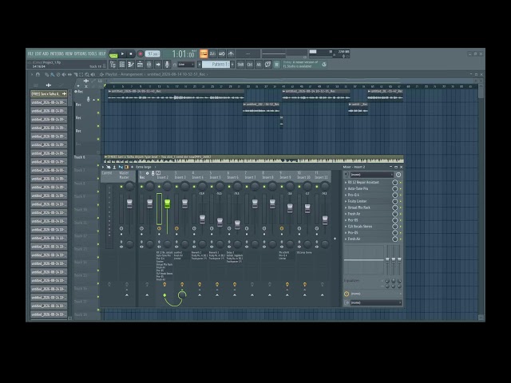Click the Shift key button
This screenshot has height=383, width=511.
tap(240, 65)
